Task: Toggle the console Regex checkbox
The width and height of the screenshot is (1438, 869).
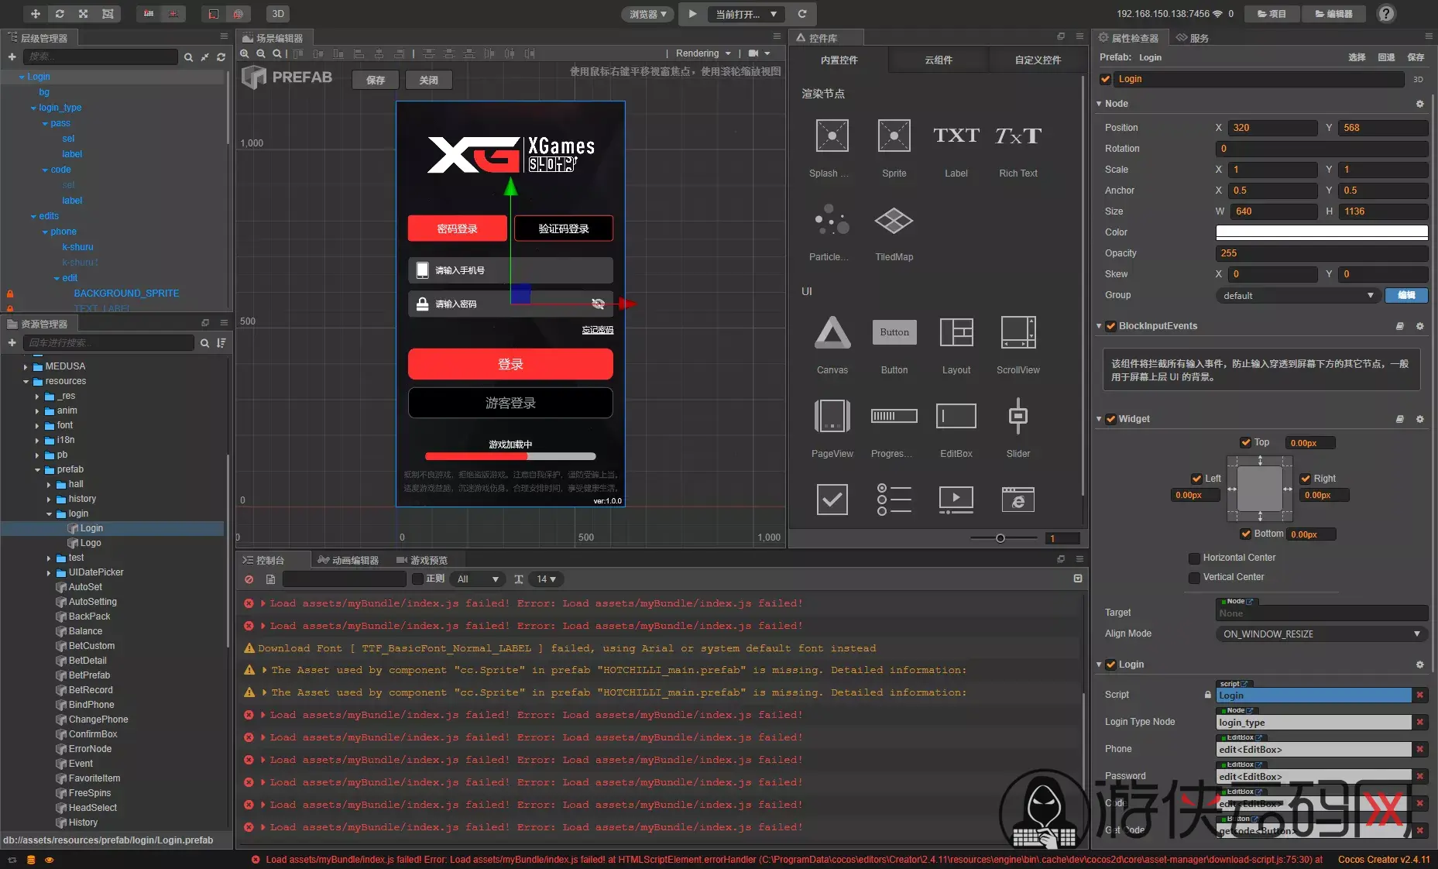Action: tap(417, 579)
